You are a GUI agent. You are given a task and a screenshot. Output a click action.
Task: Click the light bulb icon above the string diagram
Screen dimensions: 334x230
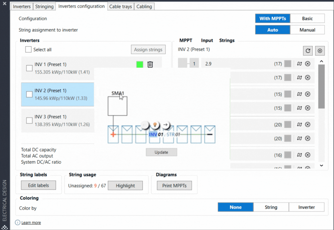[x=155, y=125]
